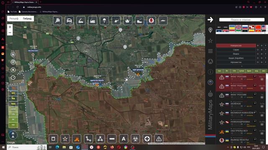Filter by Russian flag
The height and width of the screenshot is (150, 268).
[x=245, y=27]
